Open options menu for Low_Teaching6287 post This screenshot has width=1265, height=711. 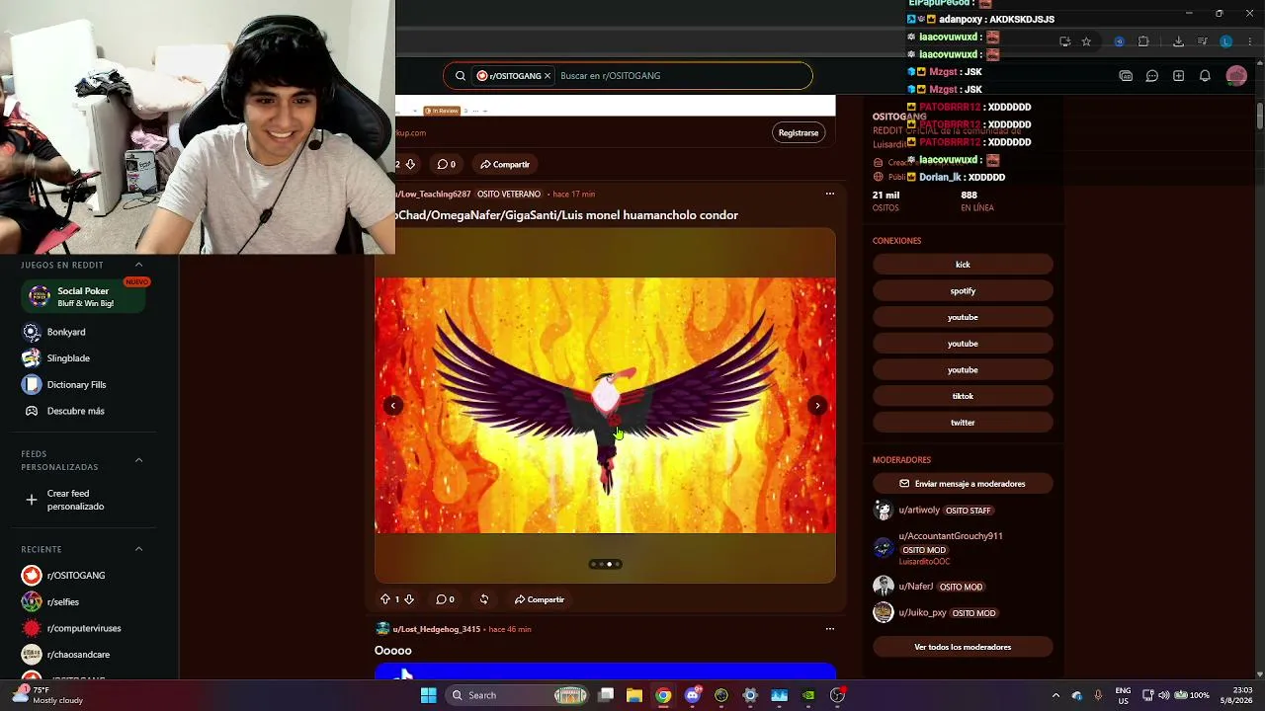[830, 194]
